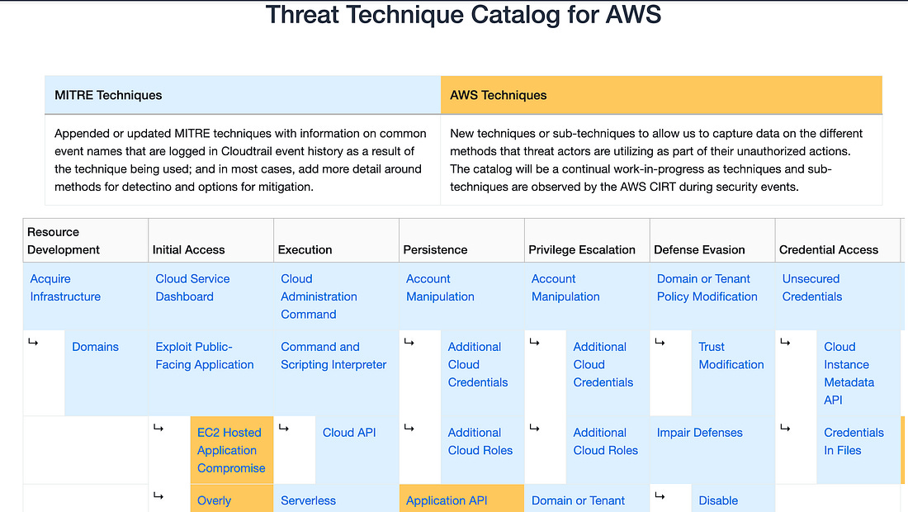The image size is (908, 512).
Task: Open Additional Cloud Roles under Privilege Escalation
Action: [605, 441]
